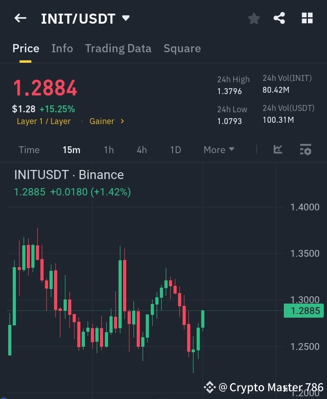The width and height of the screenshot is (327, 399).
Task: Switch to the Trading Data tab
Action: click(x=118, y=48)
